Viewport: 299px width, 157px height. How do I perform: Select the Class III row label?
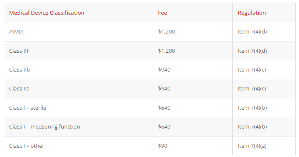[x=18, y=51]
